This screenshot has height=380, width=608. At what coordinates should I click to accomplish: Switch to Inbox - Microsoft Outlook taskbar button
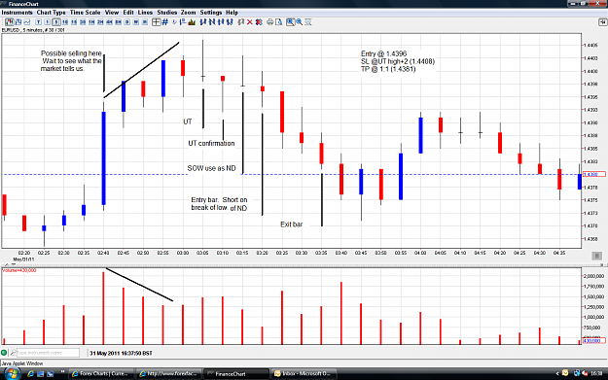point(304,374)
